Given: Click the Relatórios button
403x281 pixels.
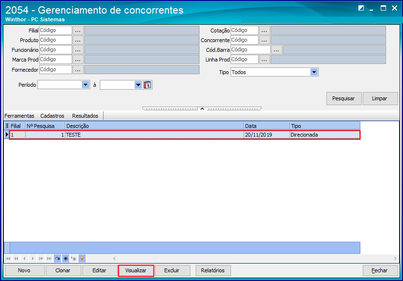Looking at the screenshot, I should click(213, 270).
